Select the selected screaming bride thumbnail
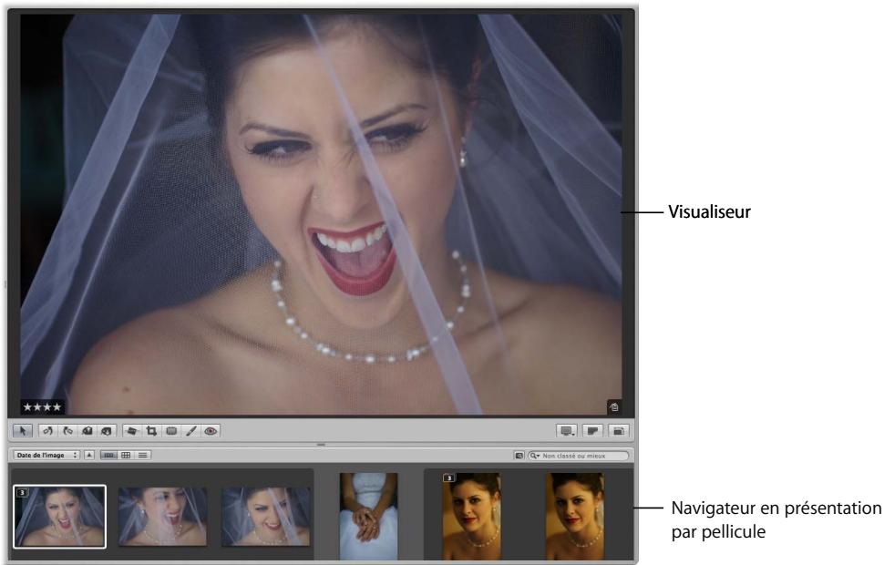Image resolution: width=884 pixels, height=565 pixels. click(x=60, y=517)
